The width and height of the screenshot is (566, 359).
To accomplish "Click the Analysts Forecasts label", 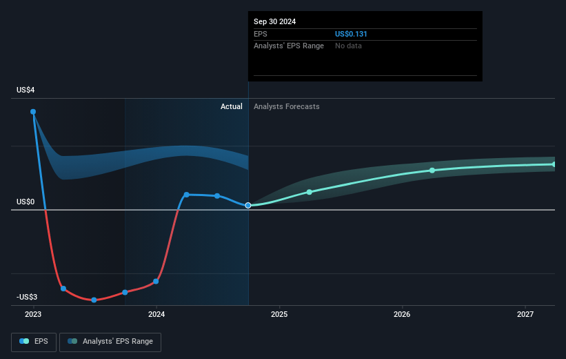I will tap(287, 106).
